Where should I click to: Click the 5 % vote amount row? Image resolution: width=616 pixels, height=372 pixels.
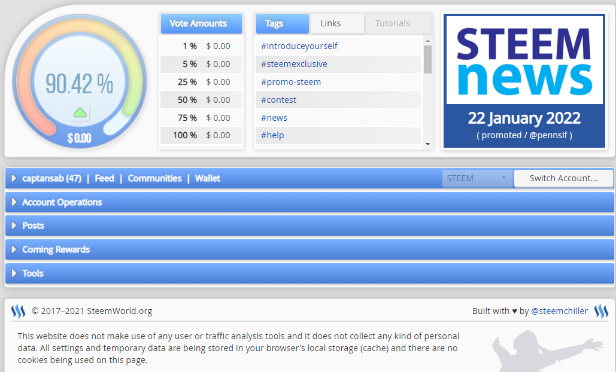(201, 64)
